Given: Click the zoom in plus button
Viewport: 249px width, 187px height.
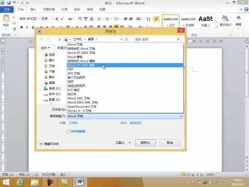Looking at the screenshot, I should (246, 175).
